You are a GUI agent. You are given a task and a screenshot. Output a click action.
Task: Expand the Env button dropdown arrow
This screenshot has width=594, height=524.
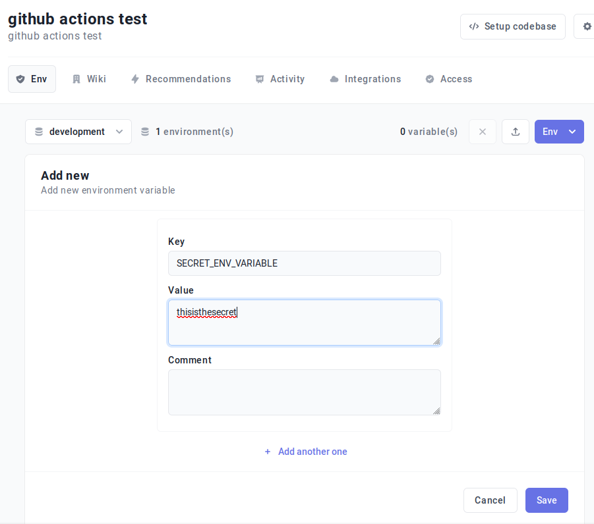[572, 132]
